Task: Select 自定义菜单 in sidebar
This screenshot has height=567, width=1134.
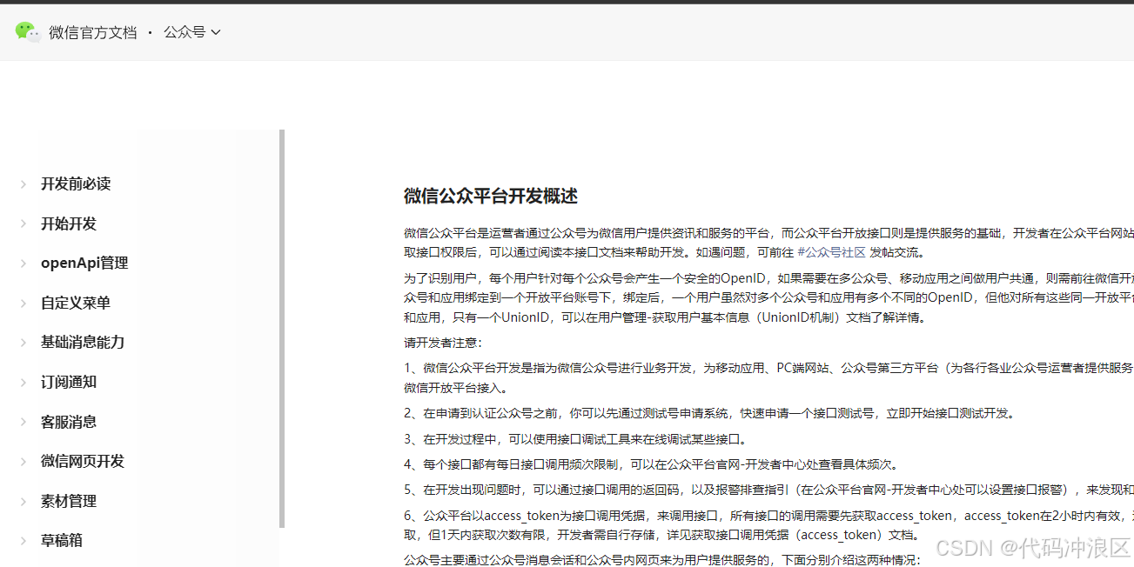Action: (x=76, y=303)
